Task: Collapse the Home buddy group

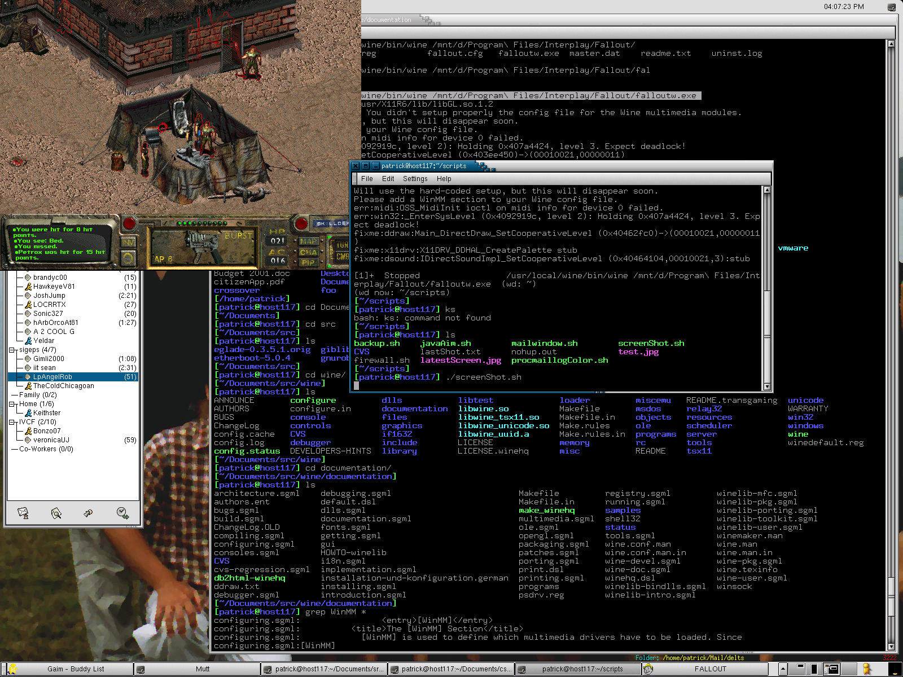Action: coord(12,404)
